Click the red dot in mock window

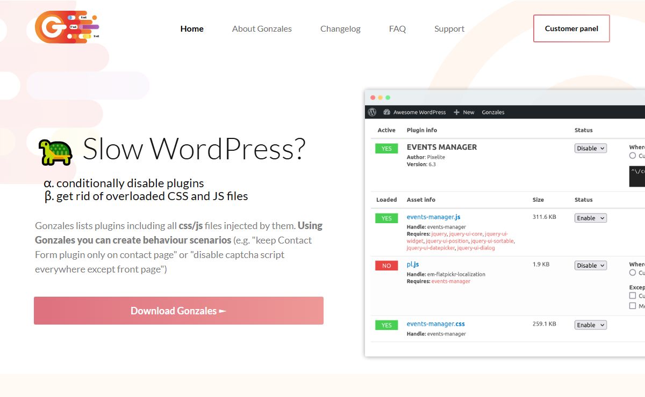click(x=372, y=98)
